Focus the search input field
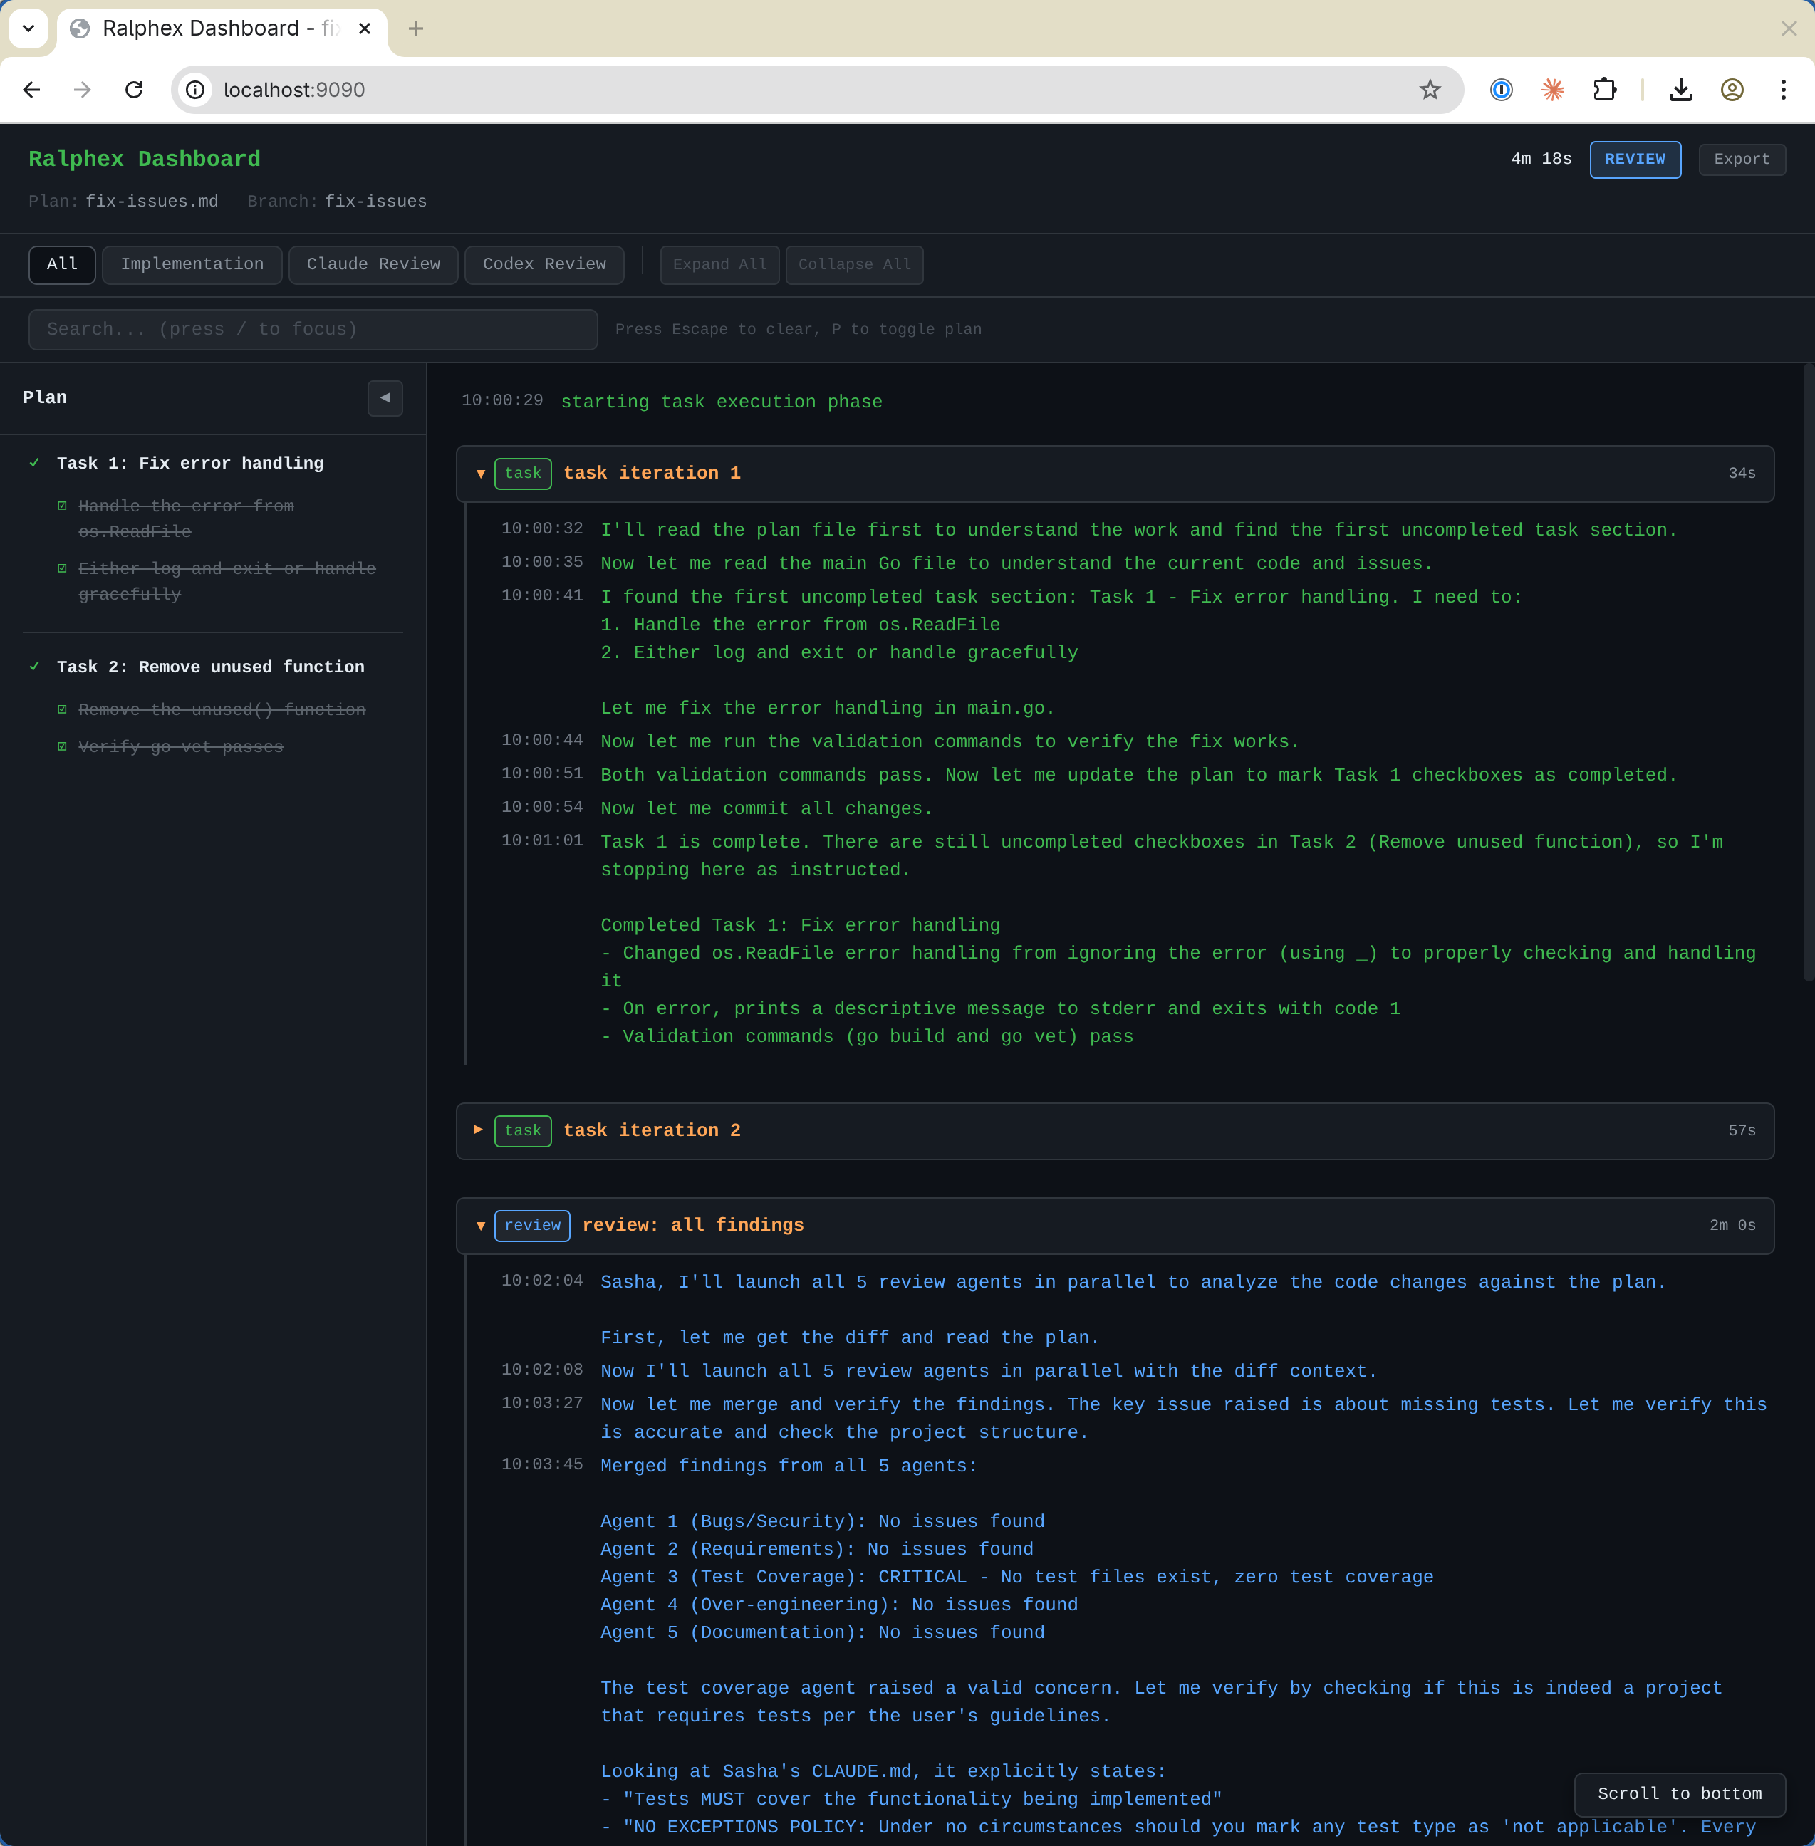Viewport: 1815px width, 1846px height. [313, 329]
